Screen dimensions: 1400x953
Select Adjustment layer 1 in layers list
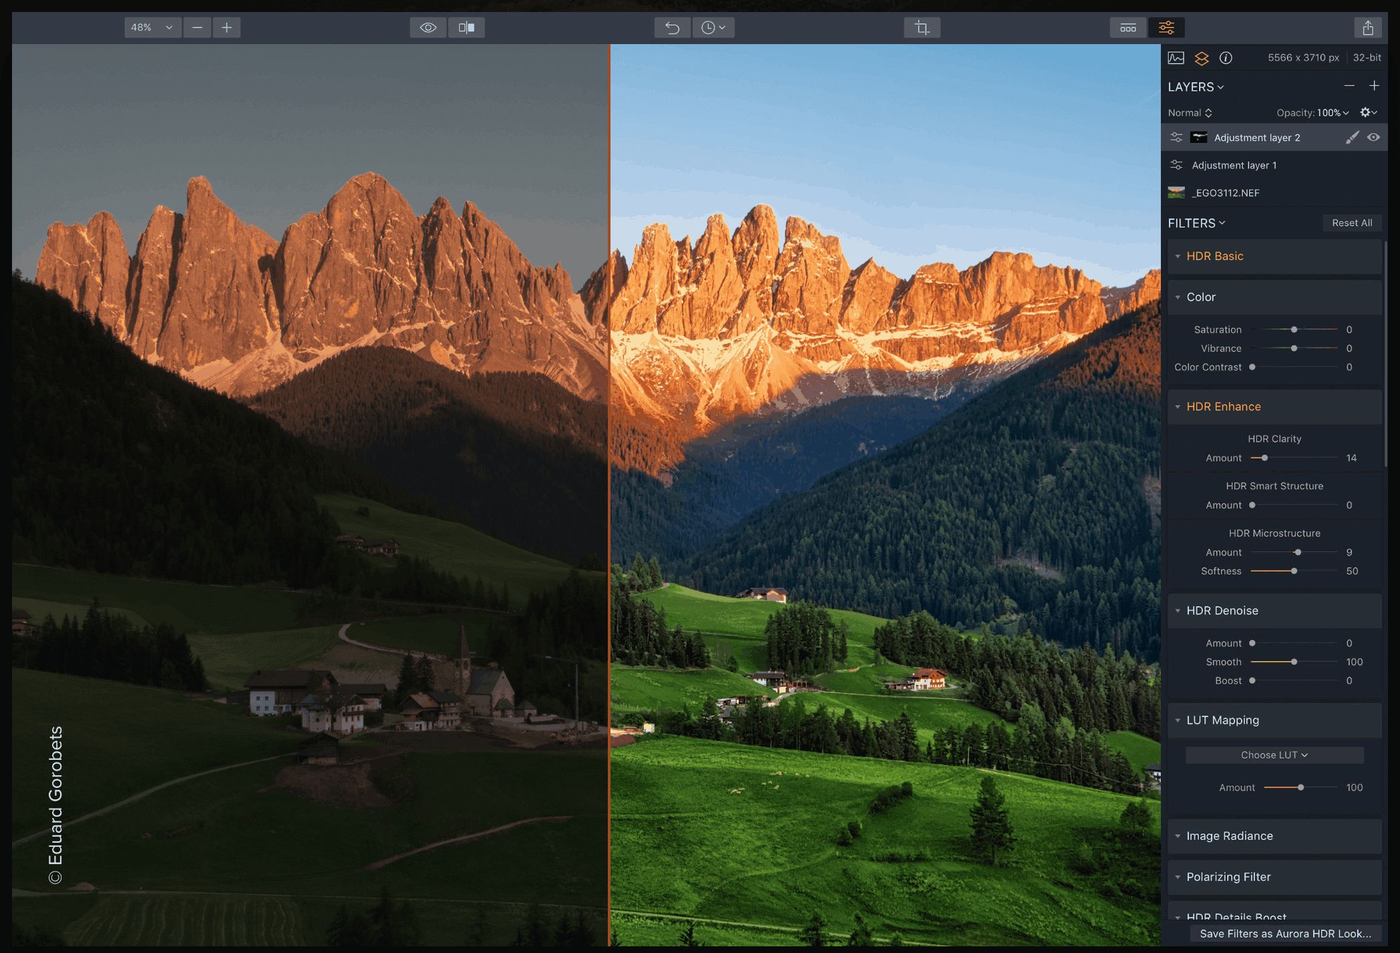tap(1234, 165)
